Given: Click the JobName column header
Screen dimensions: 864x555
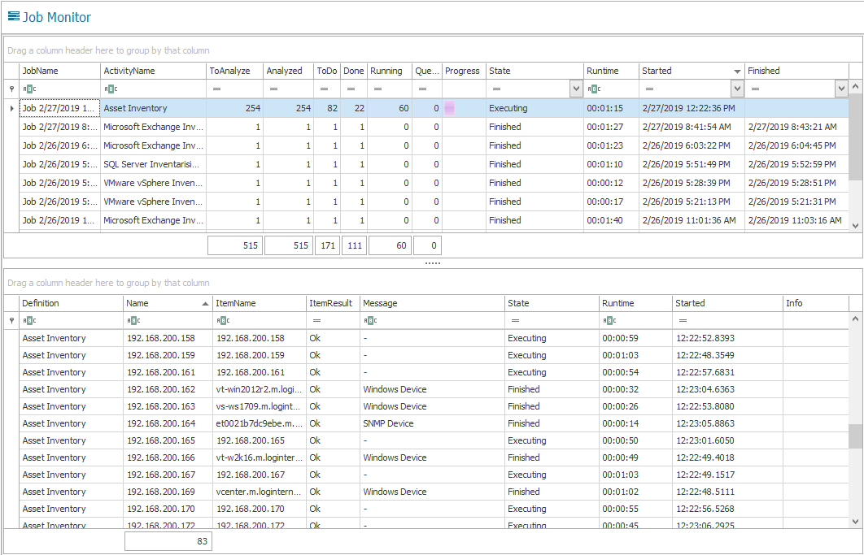Looking at the screenshot, I should (x=59, y=71).
